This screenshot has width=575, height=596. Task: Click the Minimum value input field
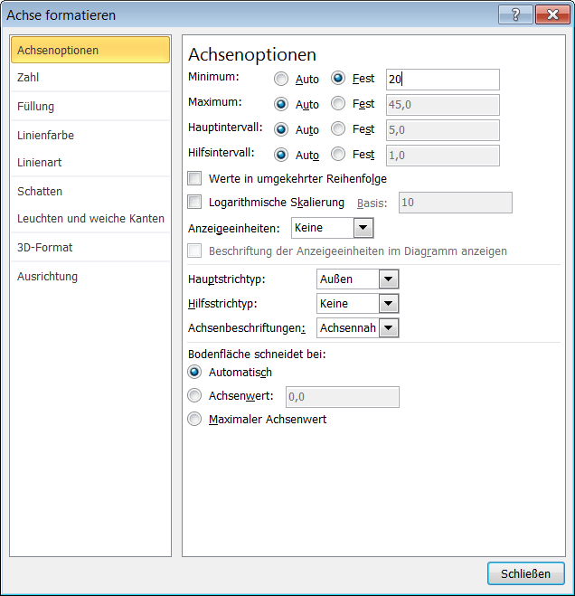pyautogui.click(x=442, y=80)
